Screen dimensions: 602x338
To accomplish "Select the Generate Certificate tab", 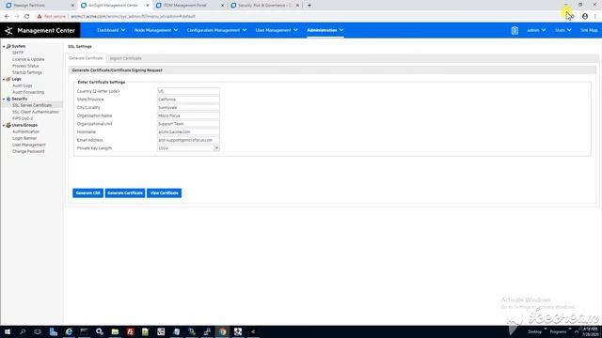I will tap(86, 58).
